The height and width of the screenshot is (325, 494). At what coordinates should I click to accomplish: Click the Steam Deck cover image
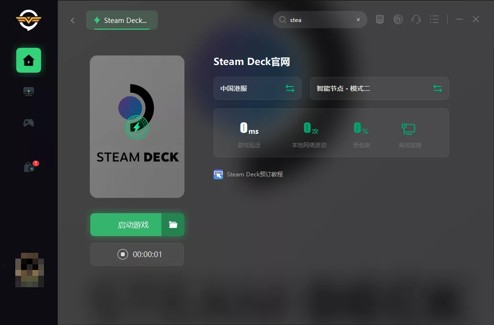[137, 127]
